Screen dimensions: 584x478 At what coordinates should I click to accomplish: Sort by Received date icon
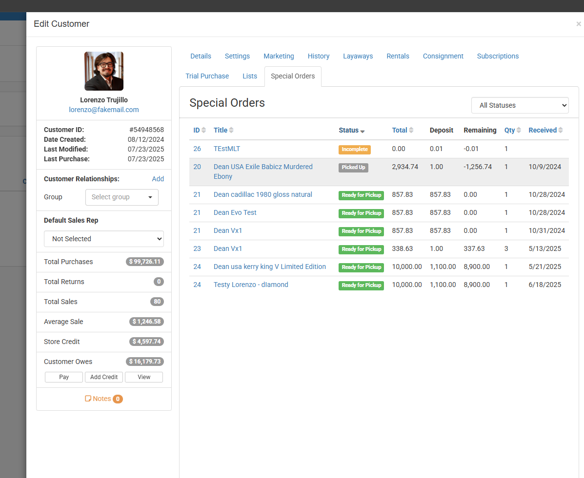(x=561, y=130)
